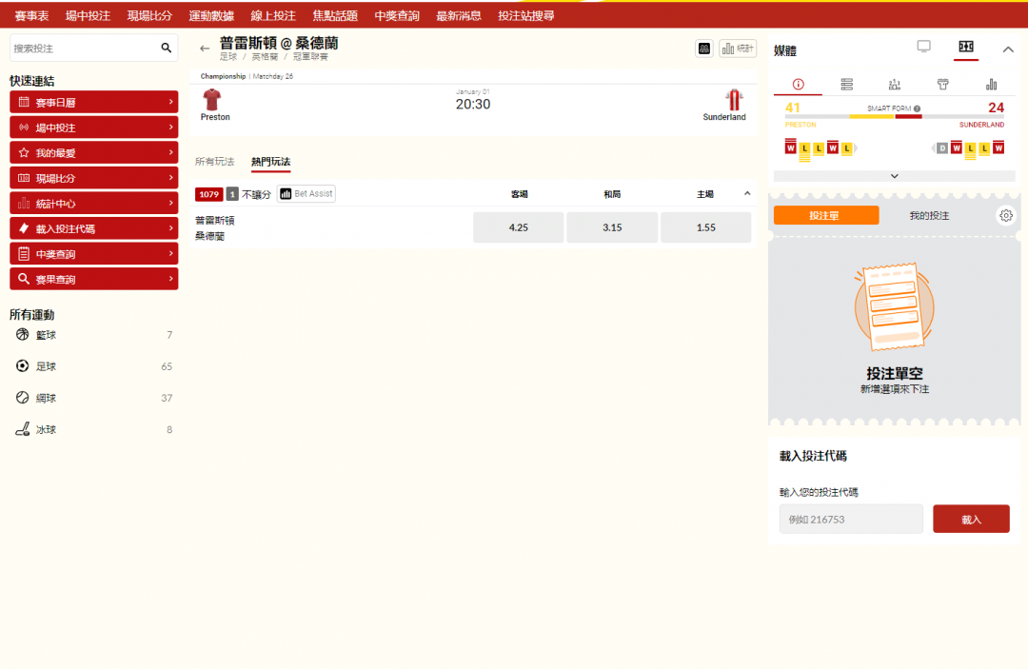Viewport: 1028px width, 669px height.
Task: Select the pitch tracker media icon
Action: coord(965,47)
